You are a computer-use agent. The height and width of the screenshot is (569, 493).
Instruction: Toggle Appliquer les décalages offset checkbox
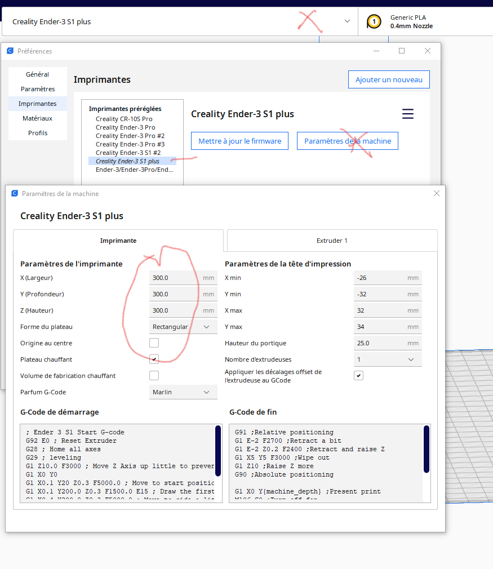(359, 376)
